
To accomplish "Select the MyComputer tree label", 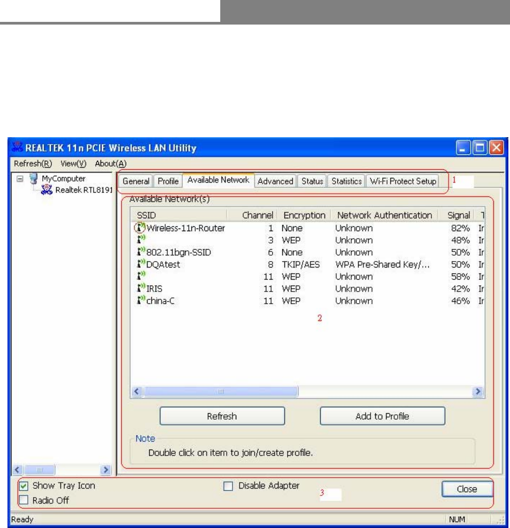I will point(64,178).
